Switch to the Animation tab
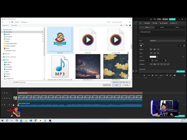Screen dimensions: 187x140 tap(147, 23)
